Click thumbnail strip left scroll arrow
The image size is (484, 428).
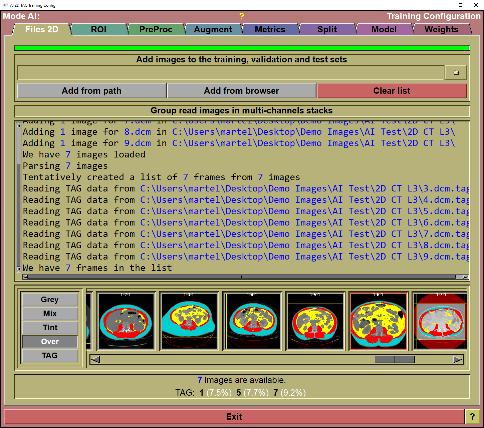(x=95, y=360)
